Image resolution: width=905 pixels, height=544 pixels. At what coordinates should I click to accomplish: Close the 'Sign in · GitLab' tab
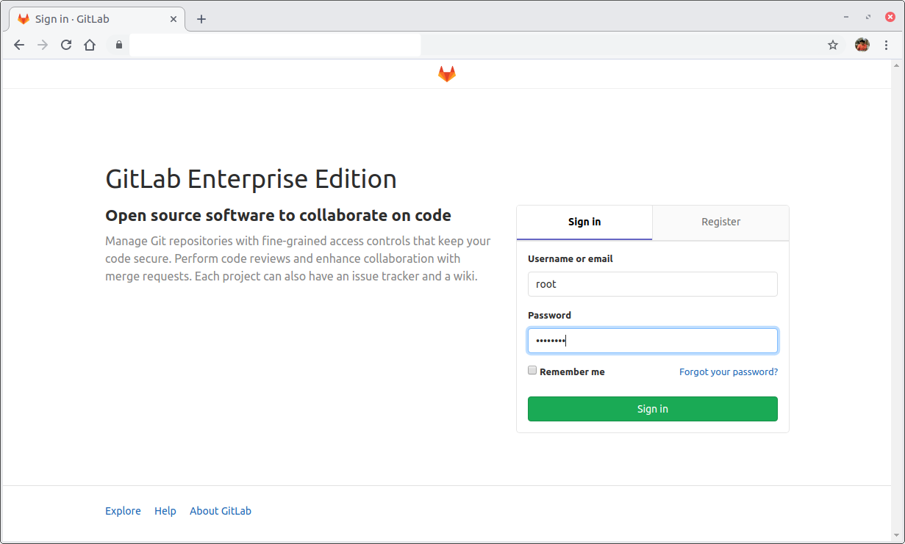(172, 19)
